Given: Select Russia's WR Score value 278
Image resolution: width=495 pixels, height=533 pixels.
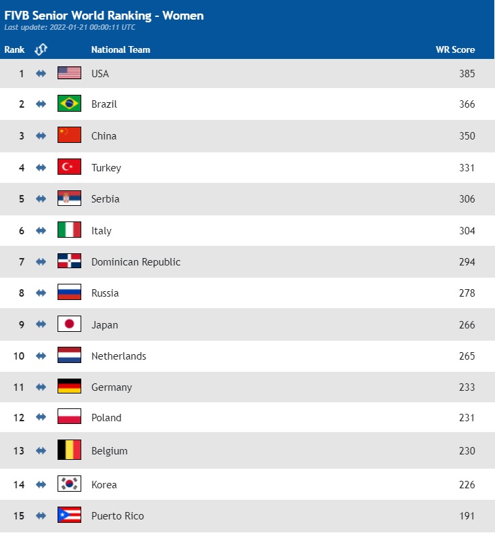Looking at the screenshot, I should (x=467, y=293).
